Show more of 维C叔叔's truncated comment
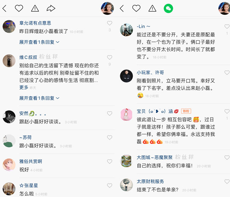 (x=24, y=87)
